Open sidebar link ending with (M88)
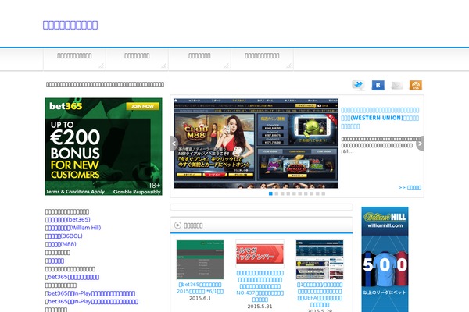 61,244
